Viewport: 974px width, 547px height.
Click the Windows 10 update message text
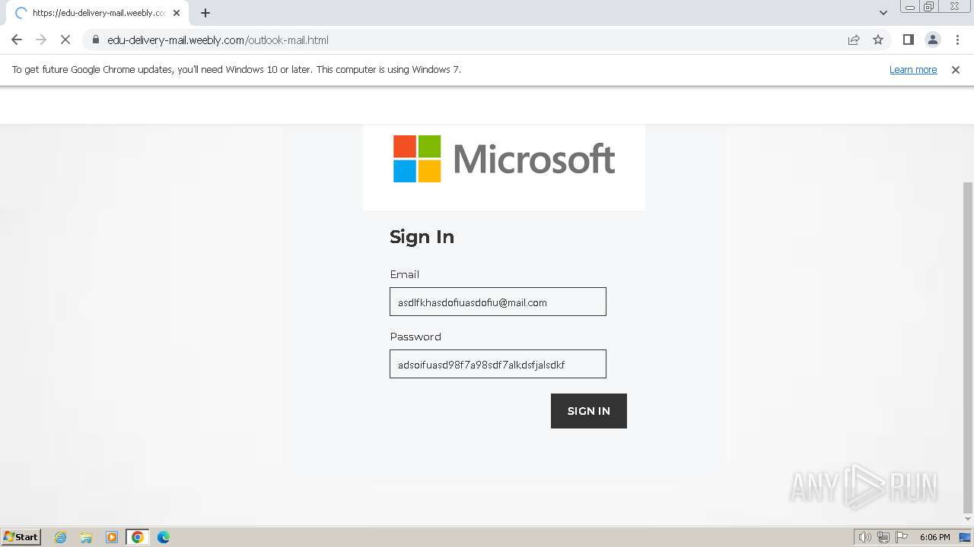[237, 69]
